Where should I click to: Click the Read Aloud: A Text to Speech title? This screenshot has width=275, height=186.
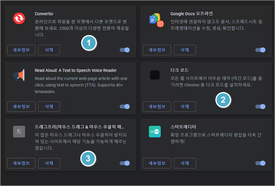tap(76, 70)
